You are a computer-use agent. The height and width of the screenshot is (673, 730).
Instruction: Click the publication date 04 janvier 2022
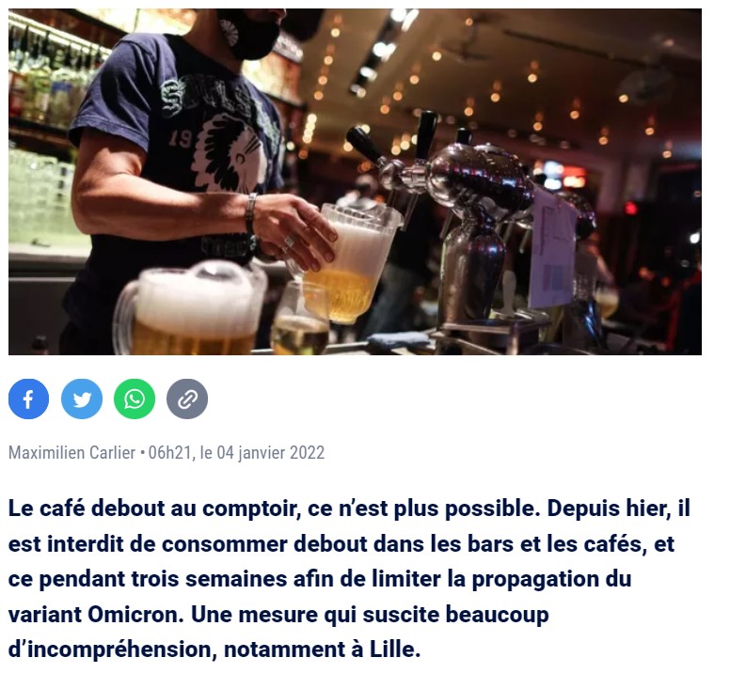point(271,453)
